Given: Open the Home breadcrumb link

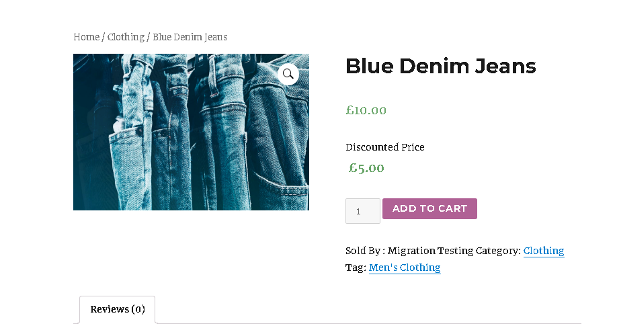Looking at the screenshot, I should [x=86, y=37].
